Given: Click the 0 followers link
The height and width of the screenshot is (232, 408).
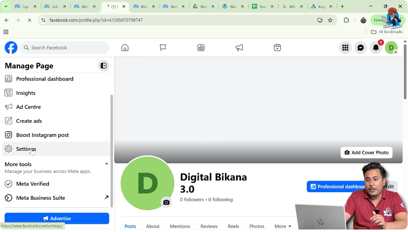Looking at the screenshot, I should pyautogui.click(x=192, y=200).
